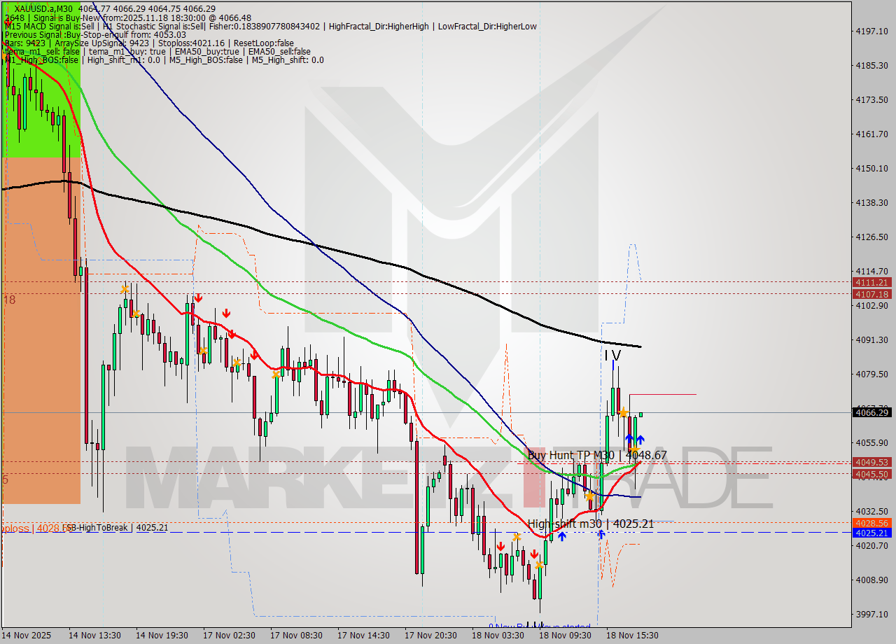Click the 'Buy Hunt TP M30 | 4048.67' label
The image size is (896, 644).
click(597, 456)
